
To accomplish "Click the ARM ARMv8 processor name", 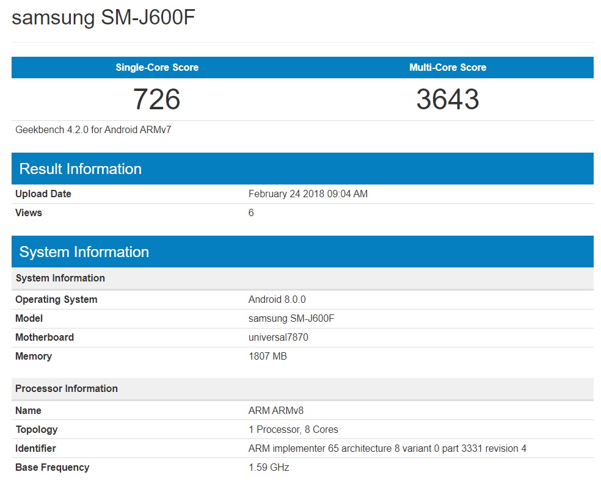I will coord(276,411).
